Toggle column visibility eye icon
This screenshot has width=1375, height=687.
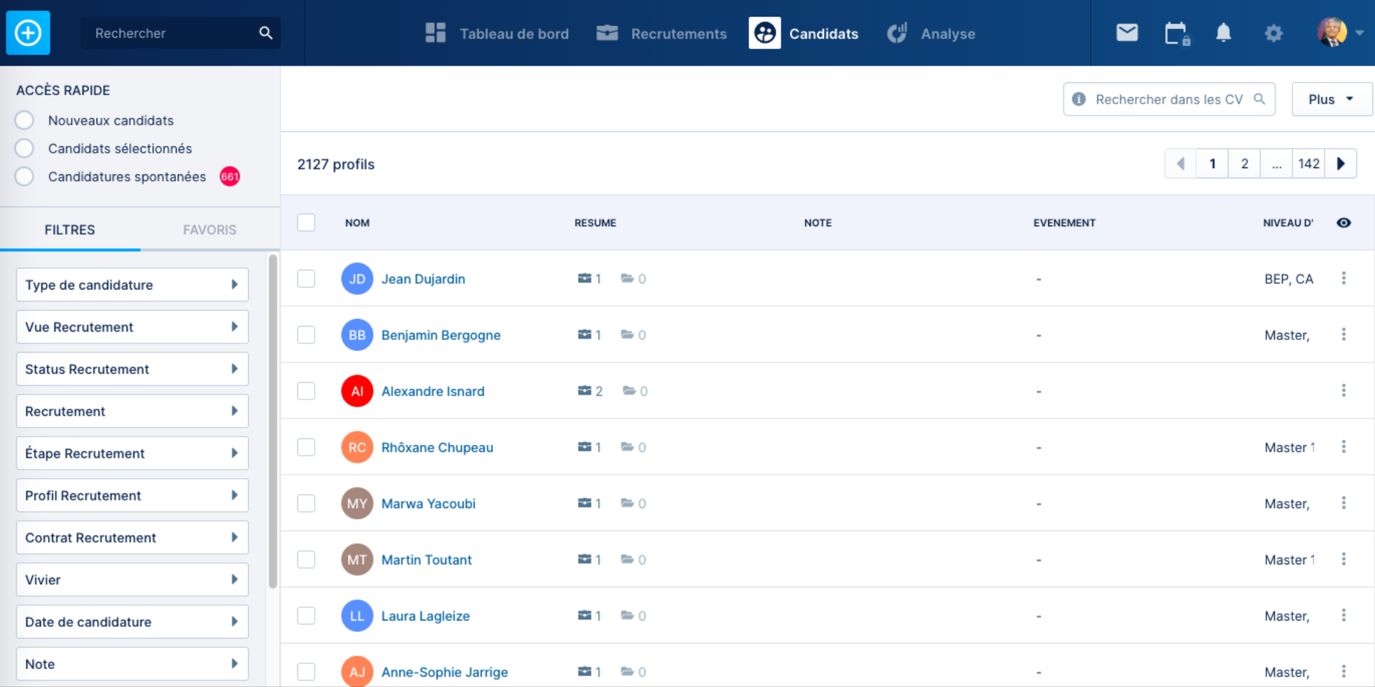coord(1344,222)
